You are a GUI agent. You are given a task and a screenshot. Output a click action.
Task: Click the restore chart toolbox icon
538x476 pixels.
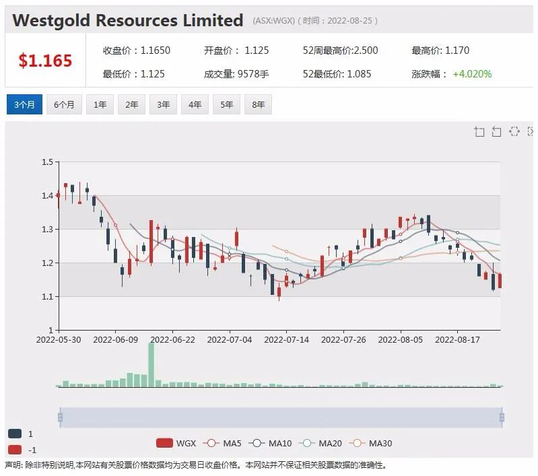pyautogui.click(x=514, y=131)
